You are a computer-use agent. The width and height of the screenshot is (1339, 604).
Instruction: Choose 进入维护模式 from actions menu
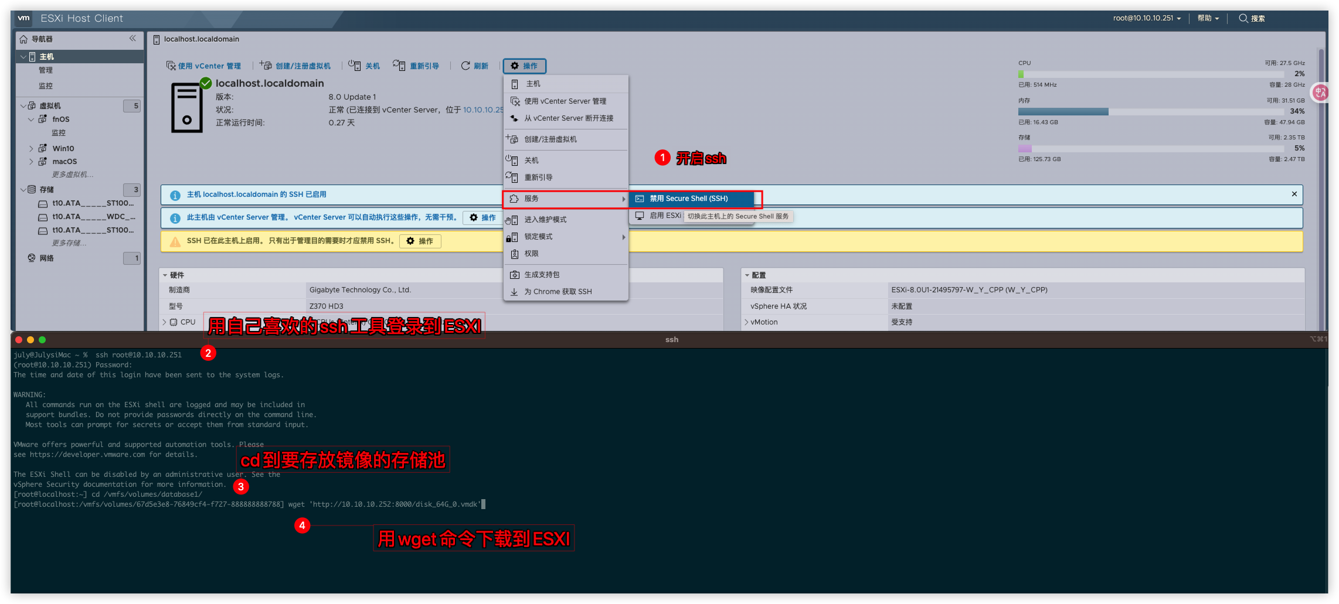tap(566, 220)
